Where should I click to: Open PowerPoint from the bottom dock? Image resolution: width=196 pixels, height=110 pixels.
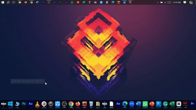click(x=152, y=104)
